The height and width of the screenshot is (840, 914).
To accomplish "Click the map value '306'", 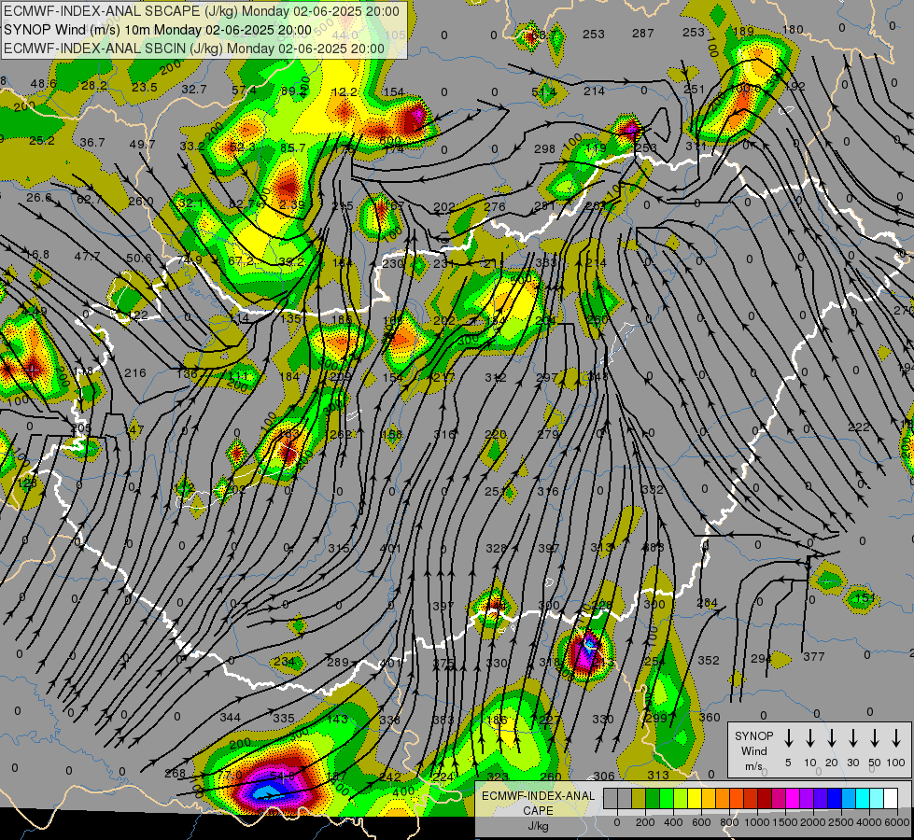I will click(x=604, y=776).
